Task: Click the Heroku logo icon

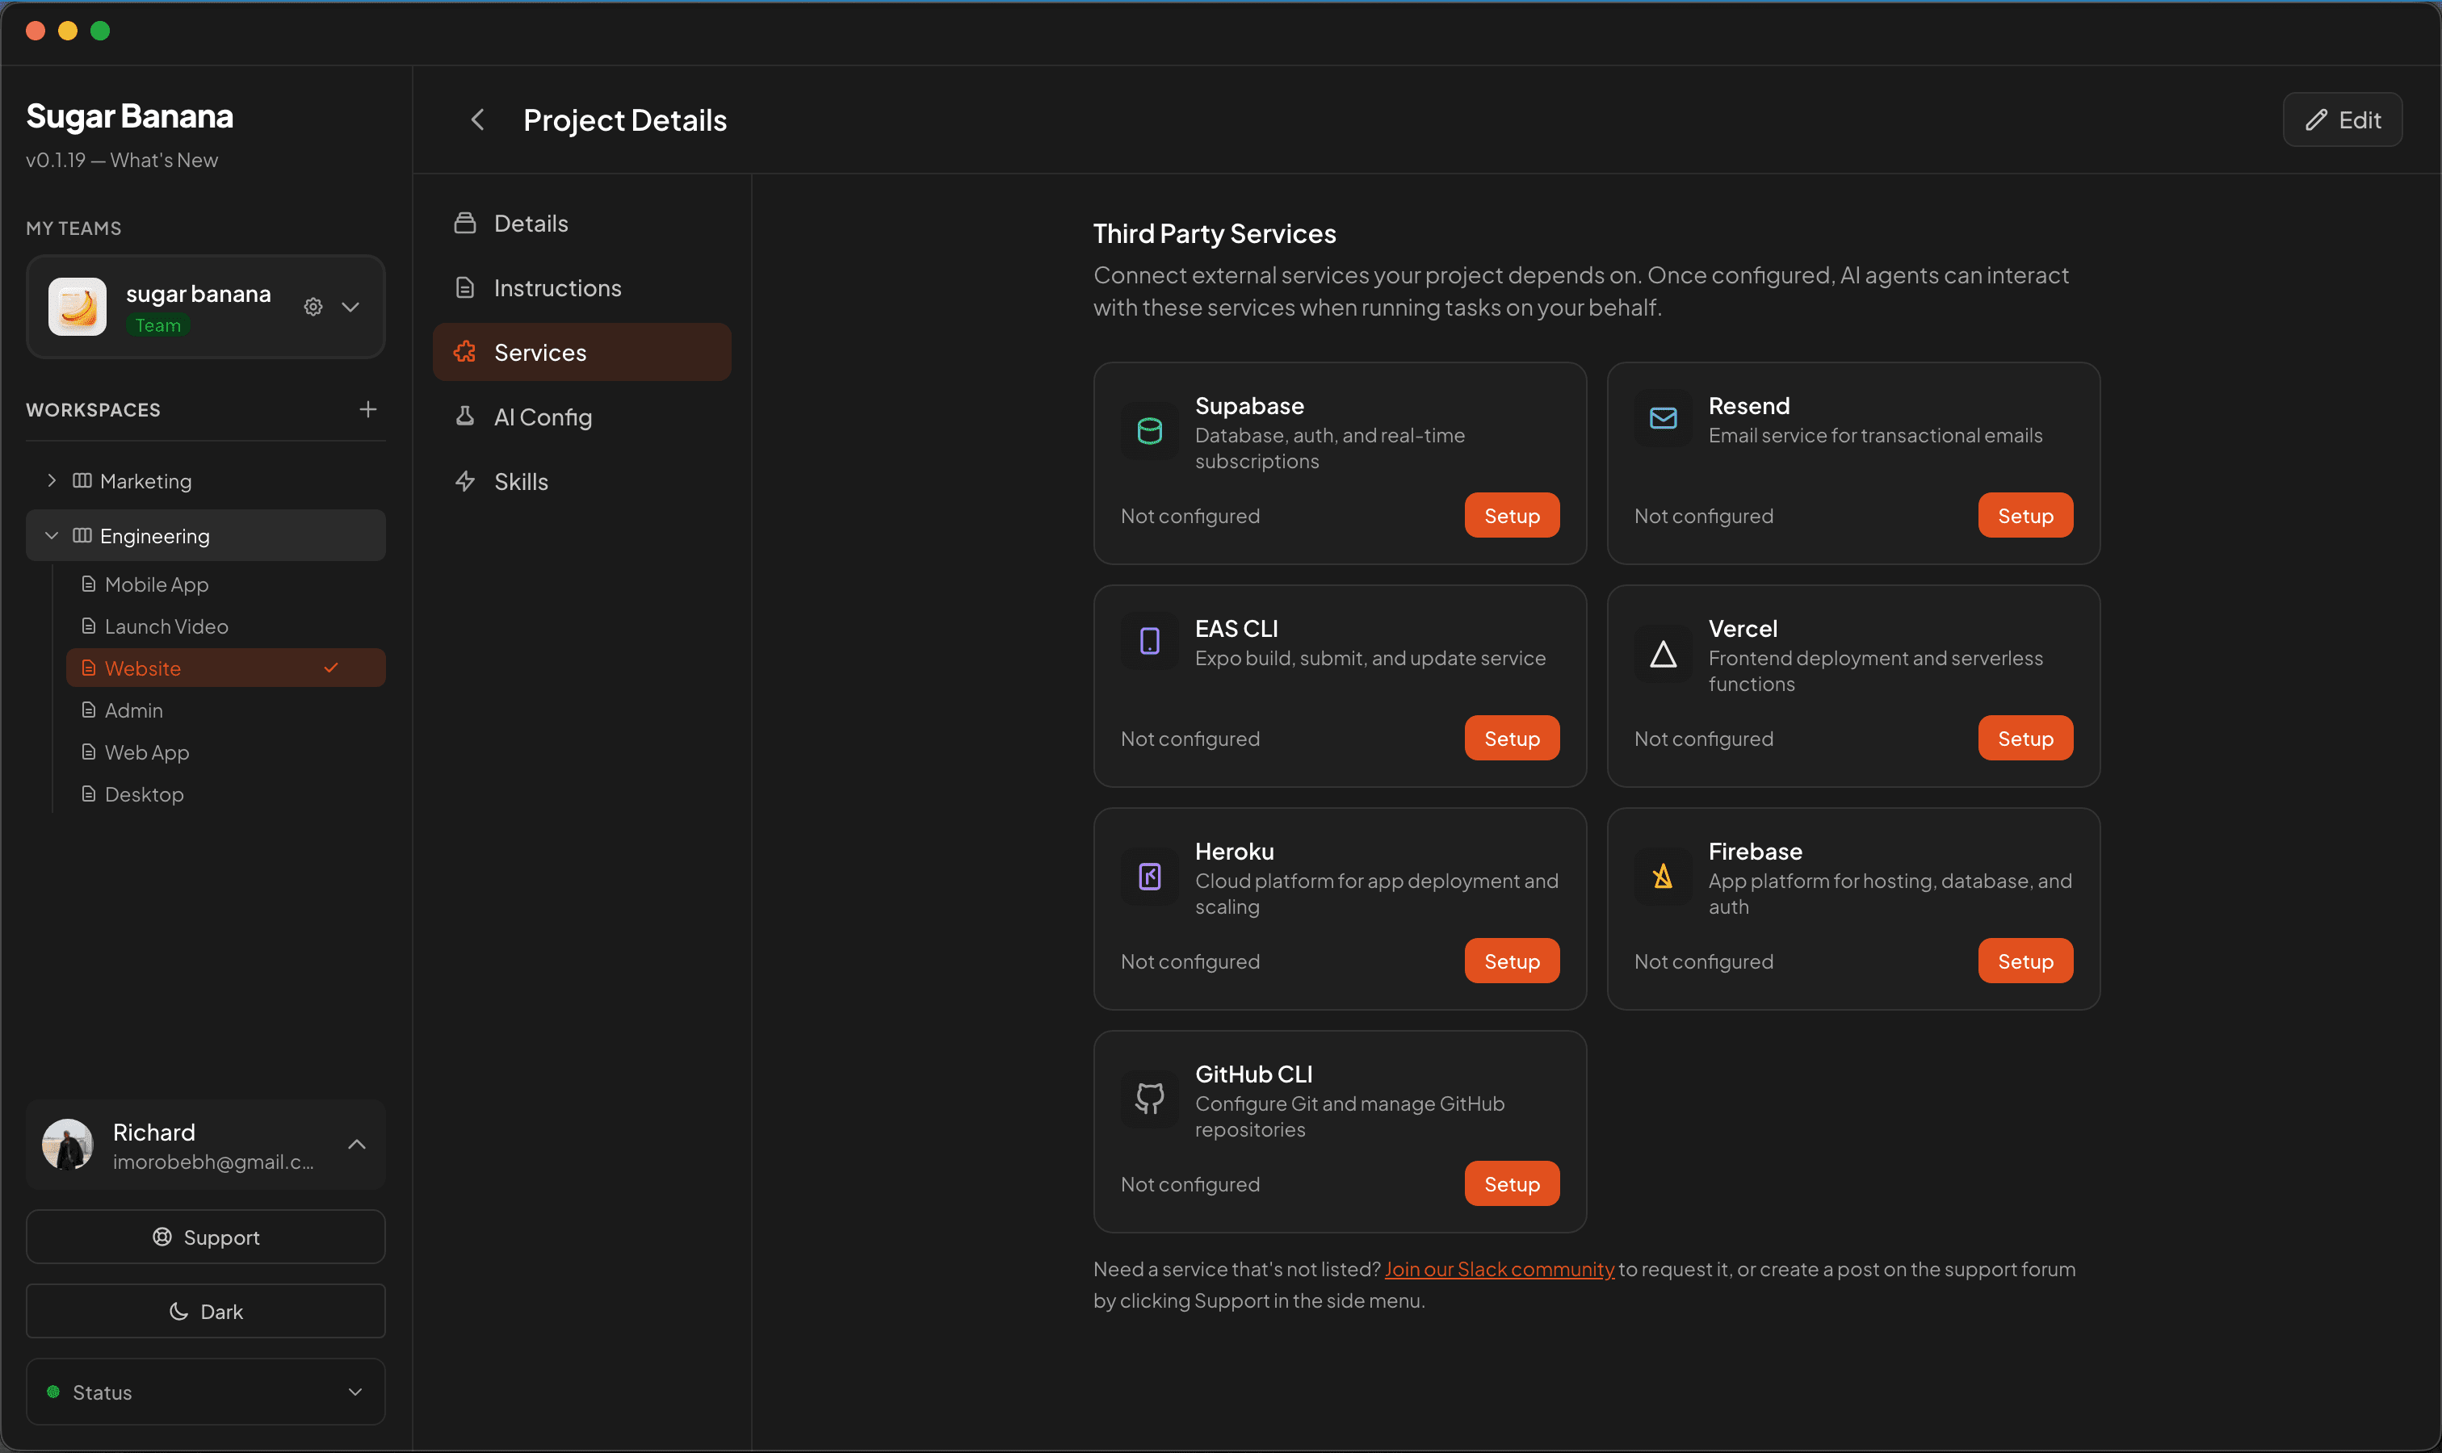Action: [1150, 877]
